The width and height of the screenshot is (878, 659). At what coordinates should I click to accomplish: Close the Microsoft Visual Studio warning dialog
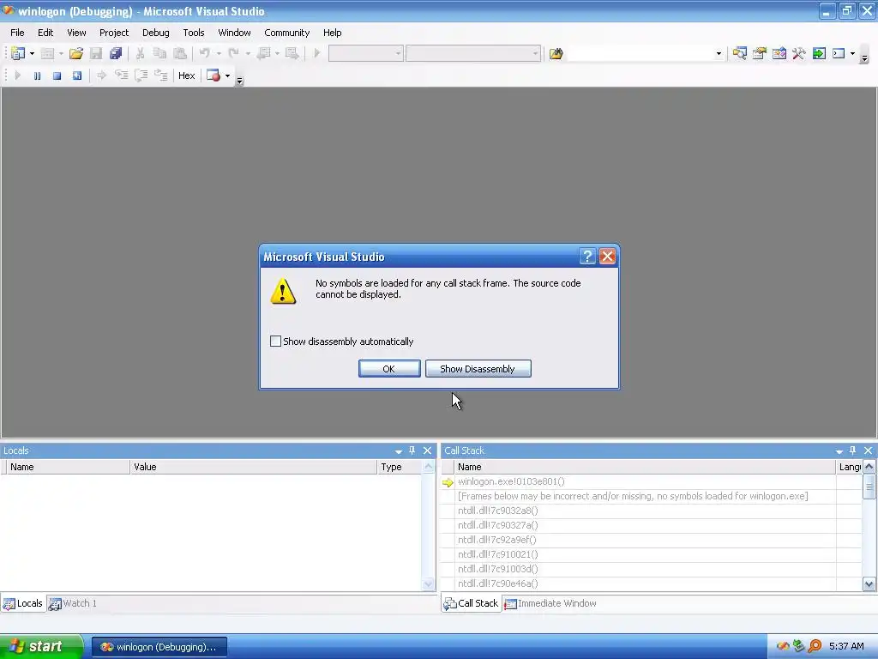click(608, 257)
